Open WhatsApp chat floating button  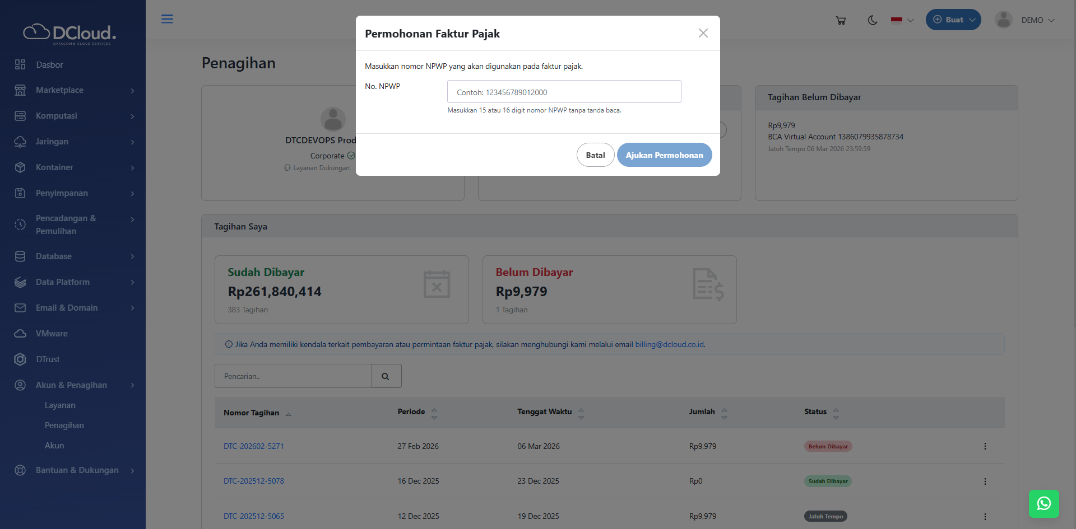pyautogui.click(x=1043, y=504)
